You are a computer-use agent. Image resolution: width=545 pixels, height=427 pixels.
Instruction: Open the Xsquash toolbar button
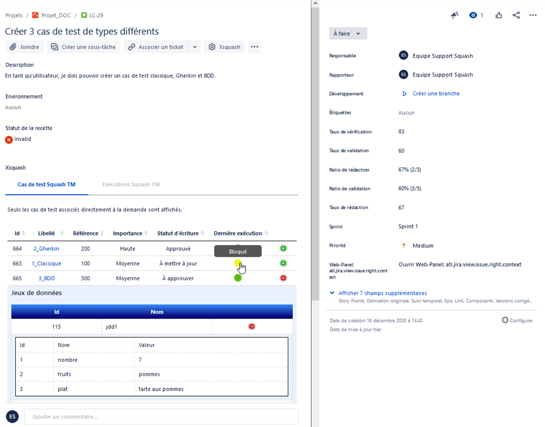click(x=225, y=47)
